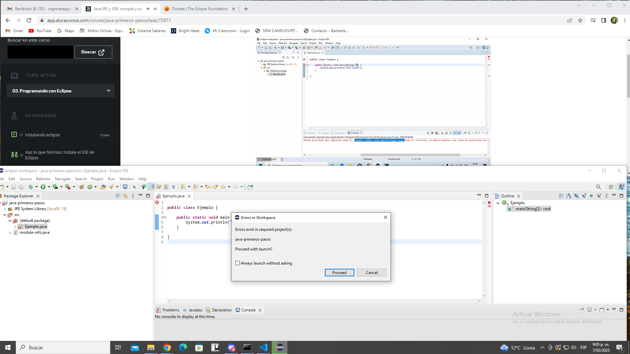
Task: Click the Console close icon in panel
Action: 260,310
